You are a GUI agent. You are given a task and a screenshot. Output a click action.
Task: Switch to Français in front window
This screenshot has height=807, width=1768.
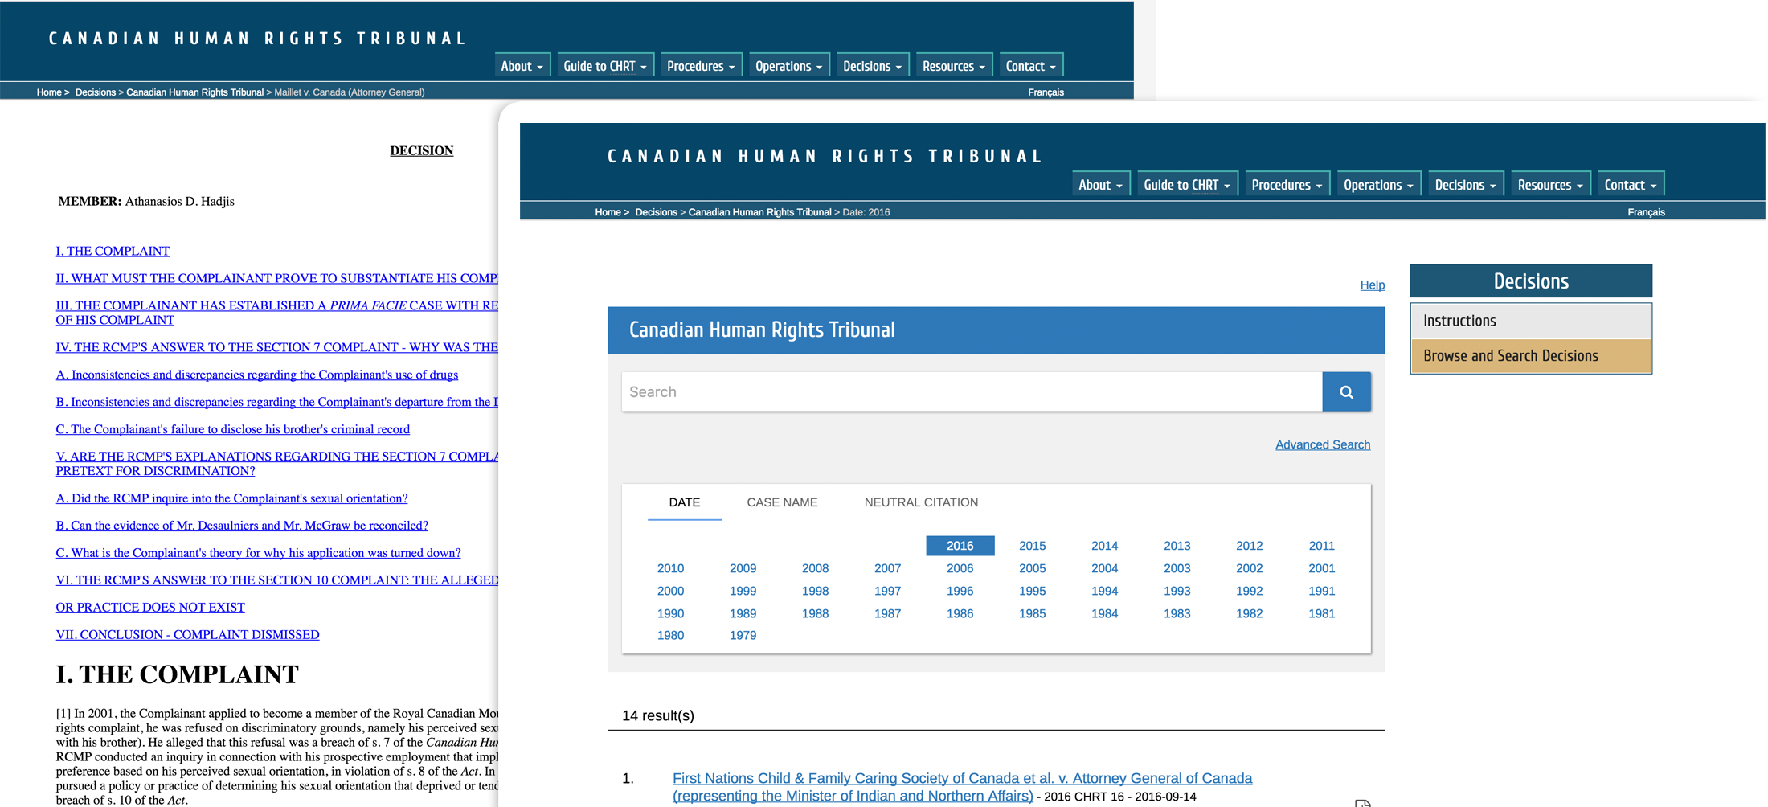(x=1645, y=212)
